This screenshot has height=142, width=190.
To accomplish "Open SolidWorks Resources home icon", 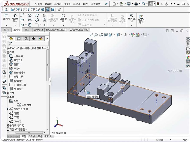I will click(188, 39).
